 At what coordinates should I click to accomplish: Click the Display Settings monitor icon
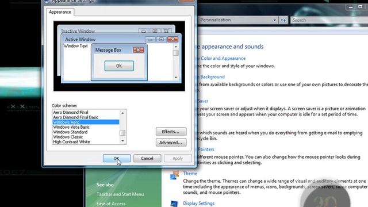tap(174, 204)
